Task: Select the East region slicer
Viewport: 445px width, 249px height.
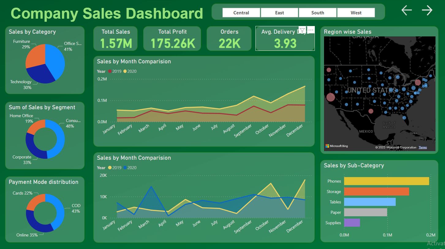Action: (279, 13)
